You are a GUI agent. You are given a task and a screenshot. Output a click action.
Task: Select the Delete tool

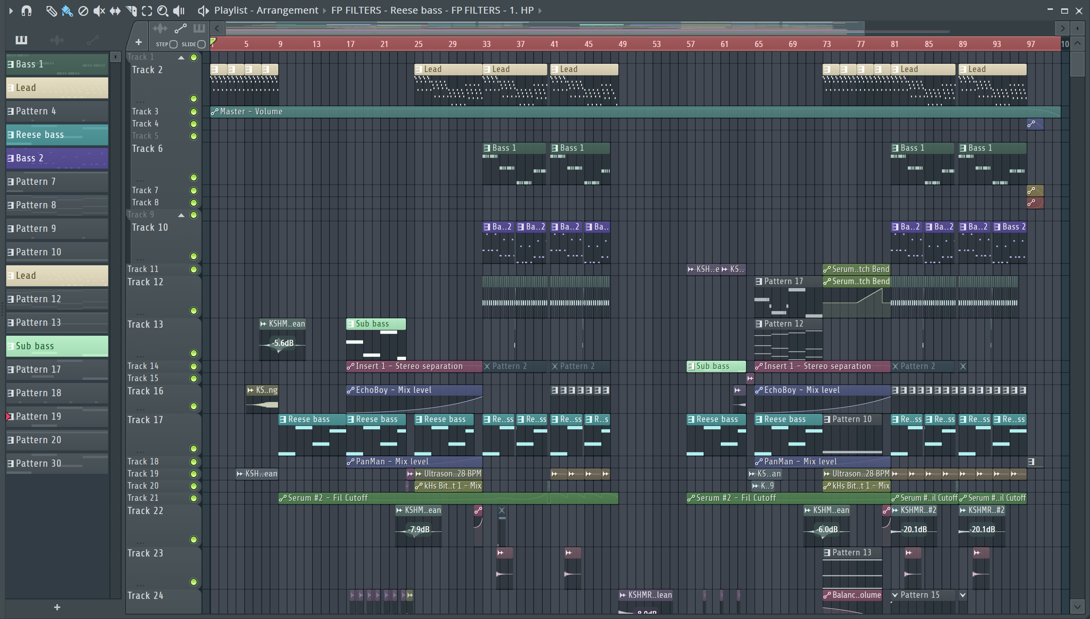[83, 10]
